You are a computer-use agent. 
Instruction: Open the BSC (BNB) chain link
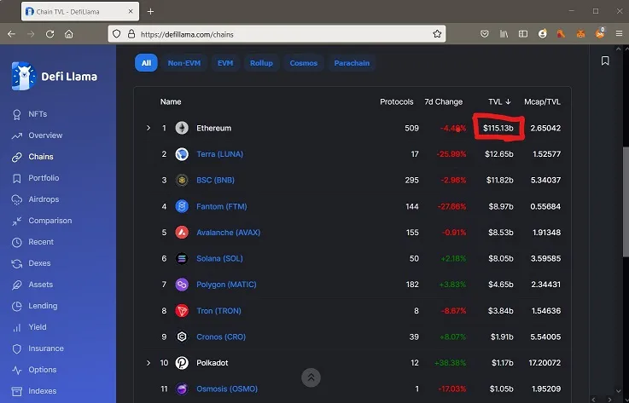coord(215,181)
